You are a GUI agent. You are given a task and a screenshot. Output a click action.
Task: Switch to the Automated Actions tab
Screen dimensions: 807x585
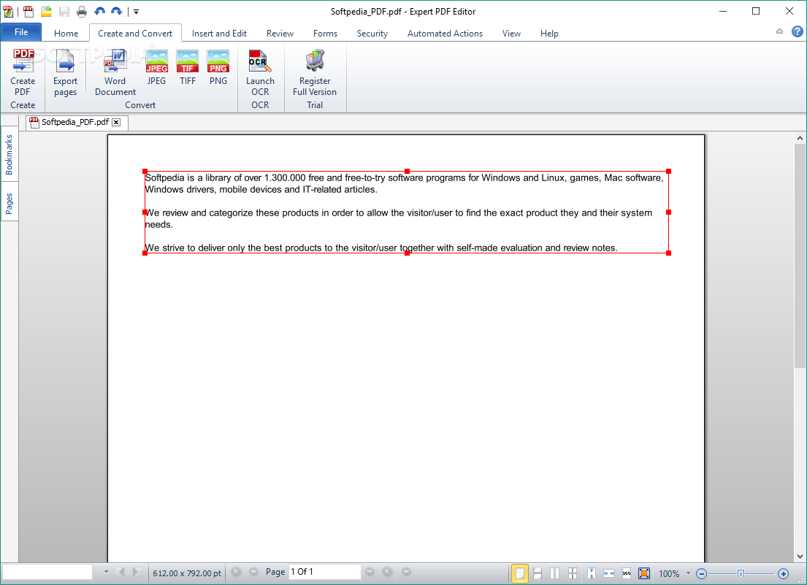[x=445, y=34]
